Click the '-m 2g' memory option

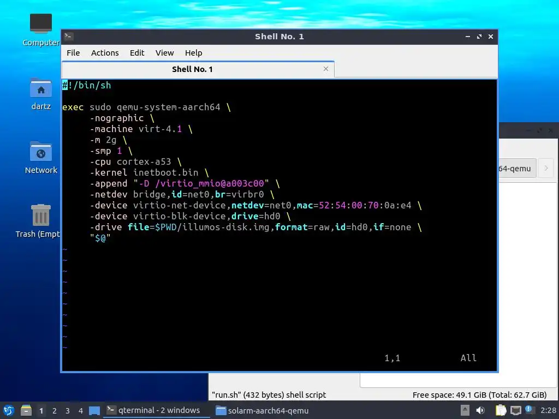point(103,140)
